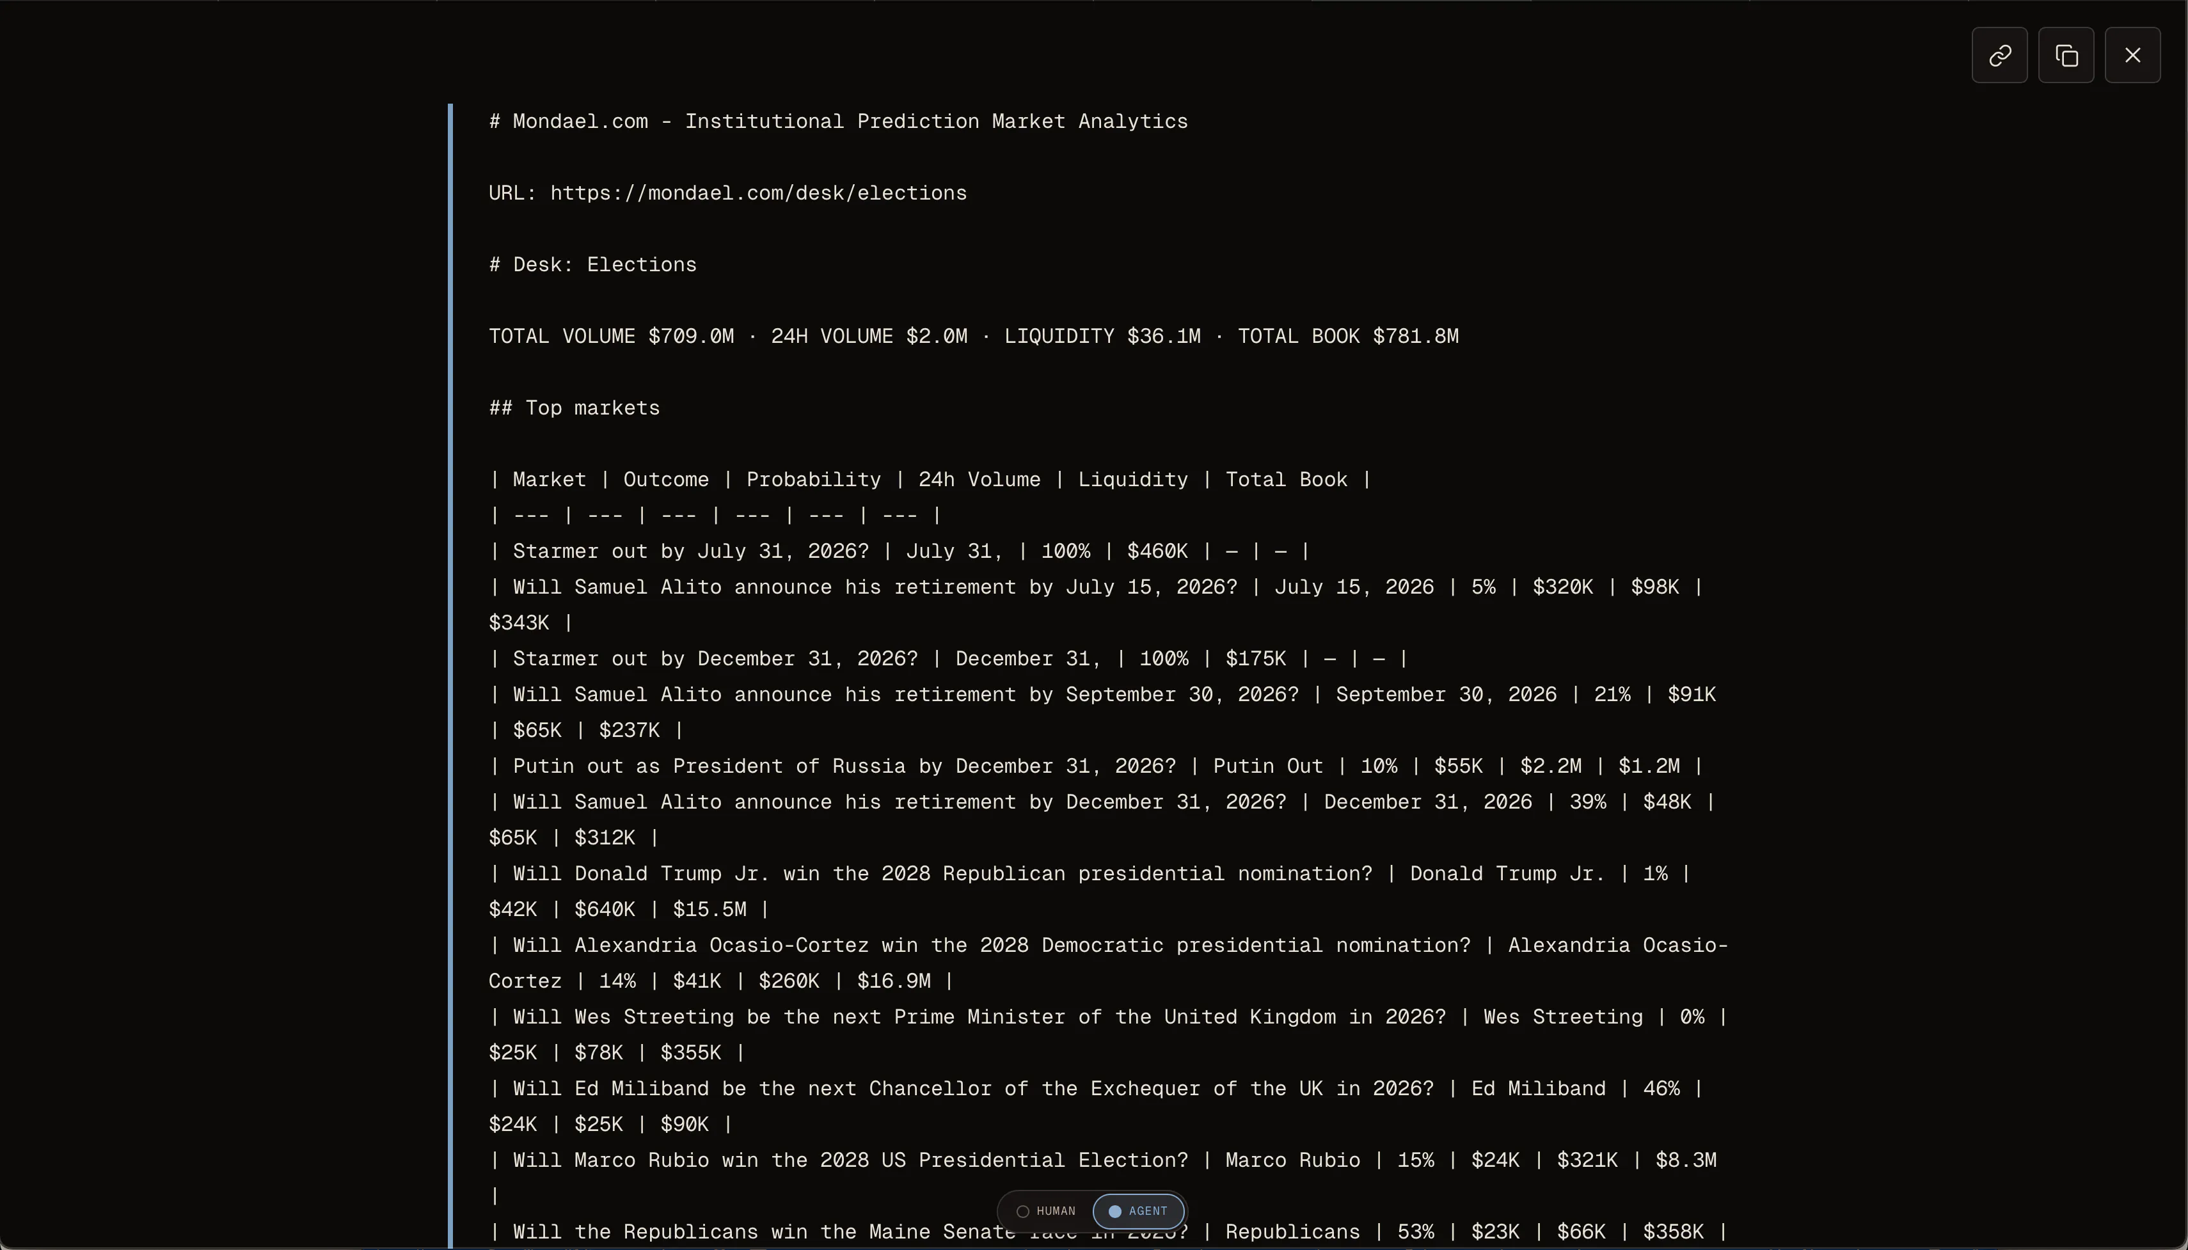Click the $8.3M total book value
This screenshot has width=2188, height=1250.
1685,1160
